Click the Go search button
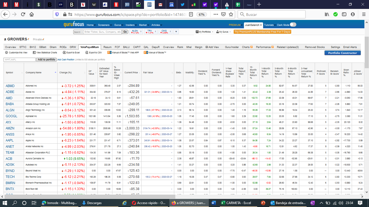Image resolution: width=369 pixels, height=207 pixels. coord(125,32)
